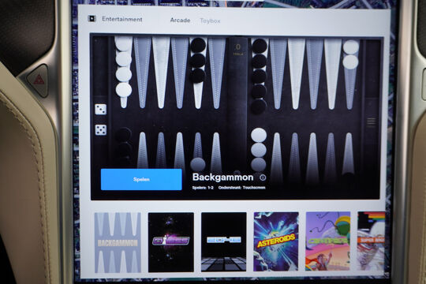Open the Toybox tab
The image size is (426, 284).
pyautogui.click(x=210, y=21)
